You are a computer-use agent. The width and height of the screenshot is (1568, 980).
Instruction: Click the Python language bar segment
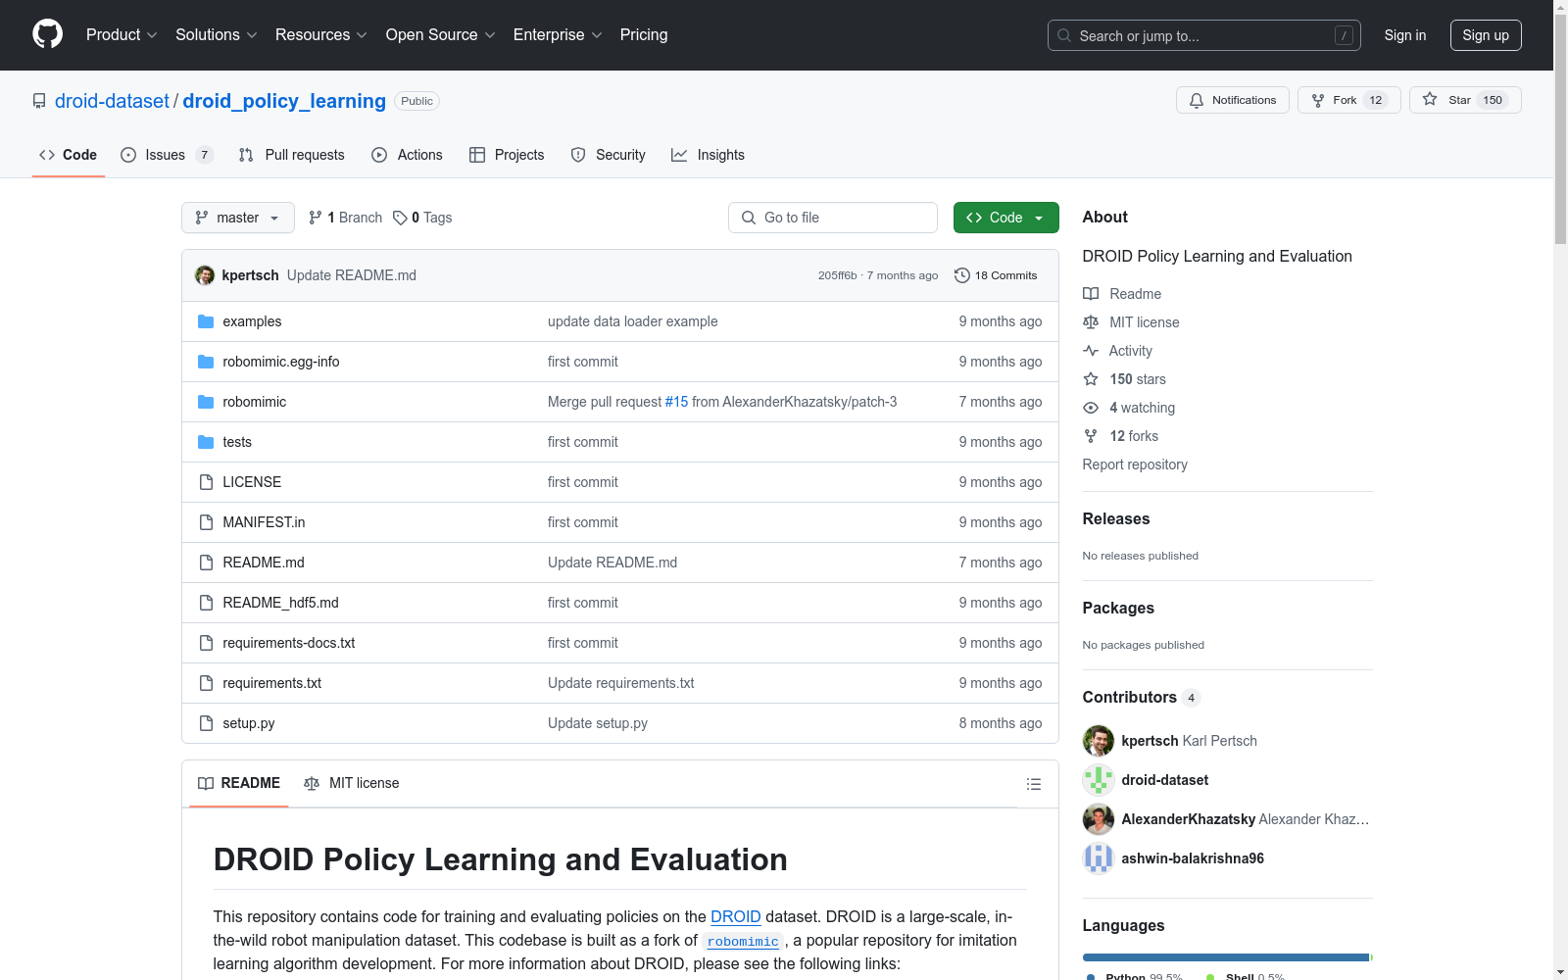pos(1225,957)
